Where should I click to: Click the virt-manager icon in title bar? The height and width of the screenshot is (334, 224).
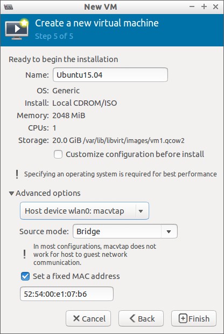pos(8,7)
